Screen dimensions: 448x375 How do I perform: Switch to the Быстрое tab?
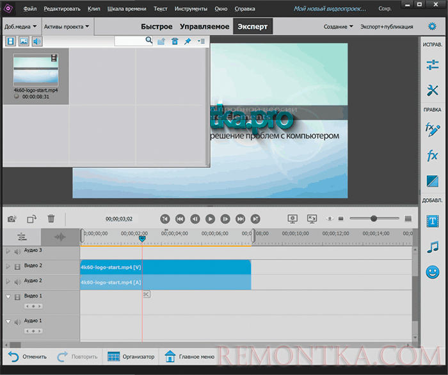pos(156,26)
